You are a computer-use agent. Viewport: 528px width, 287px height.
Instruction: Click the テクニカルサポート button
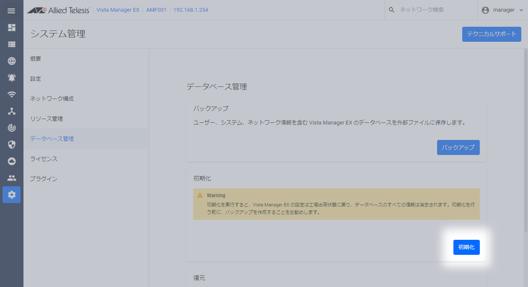coord(492,34)
